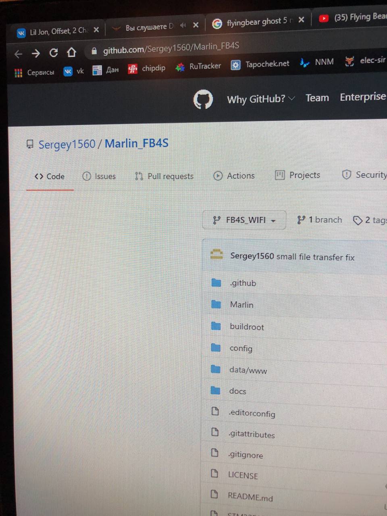Go forward with browser forward arrow
This screenshot has height=516, width=387.
click(x=36, y=53)
